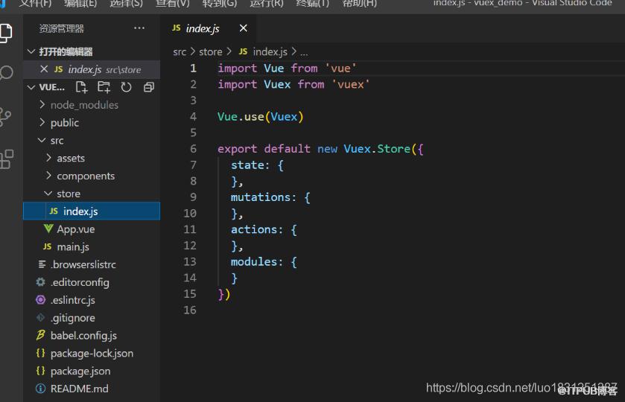
Task: Collapse the VUE... project section
Action: pyautogui.click(x=31, y=87)
